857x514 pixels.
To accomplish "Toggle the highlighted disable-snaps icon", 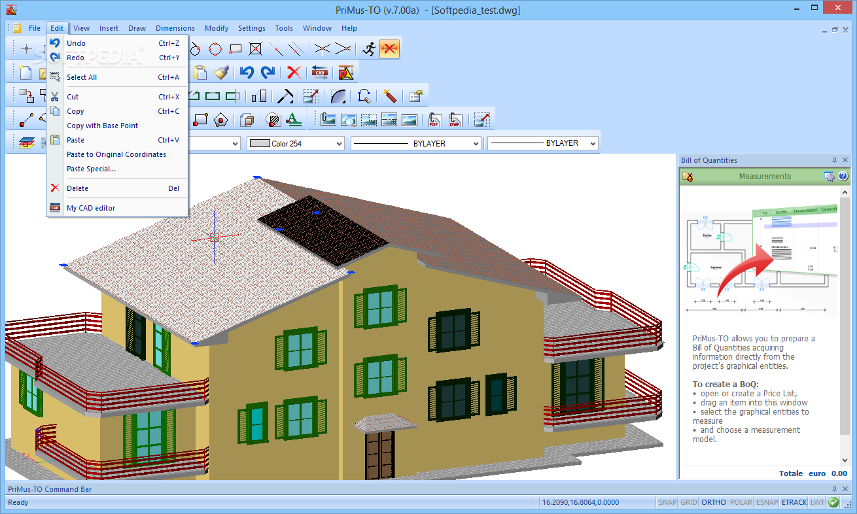I will [390, 48].
